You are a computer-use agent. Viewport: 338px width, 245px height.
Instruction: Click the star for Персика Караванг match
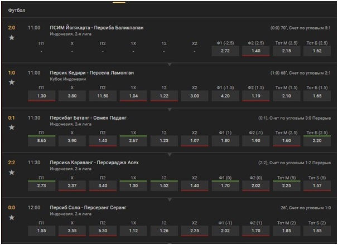click(12, 173)
